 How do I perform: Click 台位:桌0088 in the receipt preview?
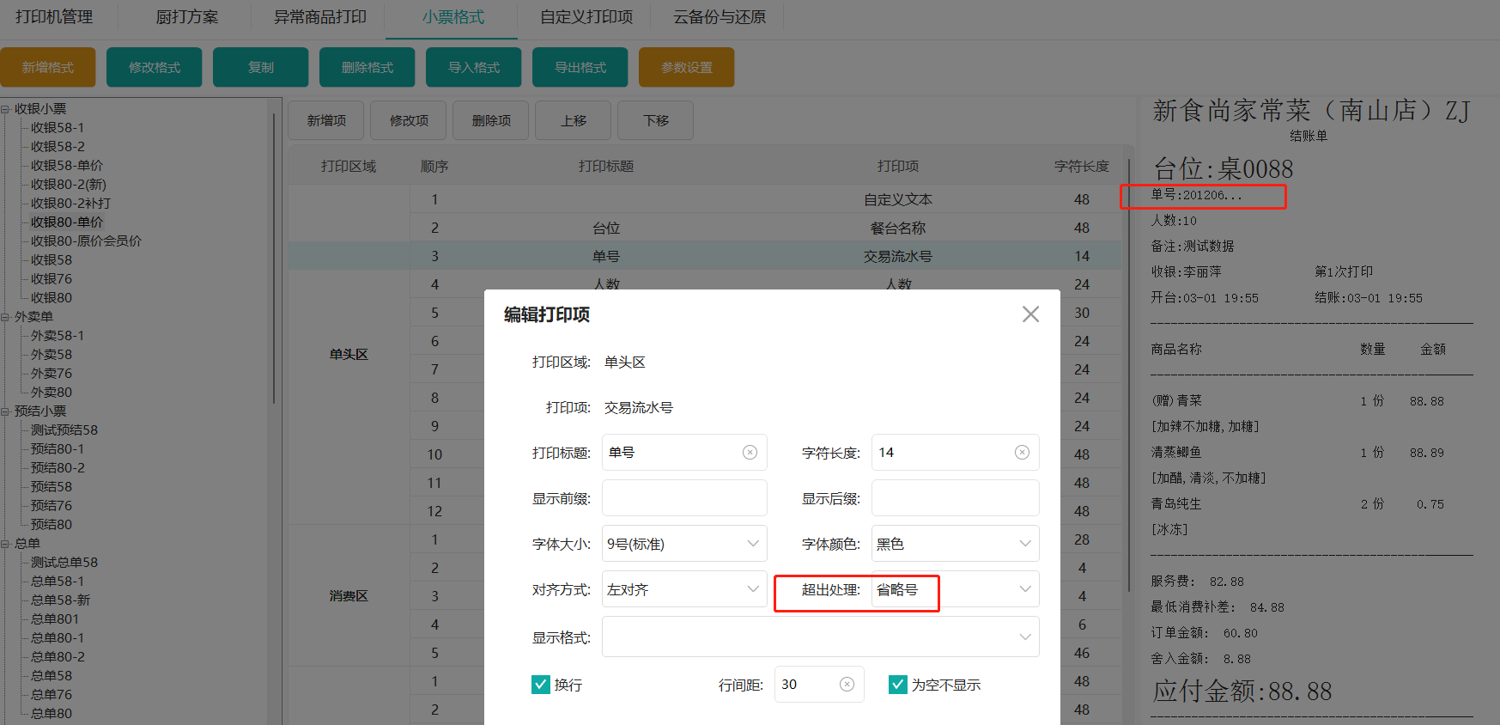pos(1223,169)
